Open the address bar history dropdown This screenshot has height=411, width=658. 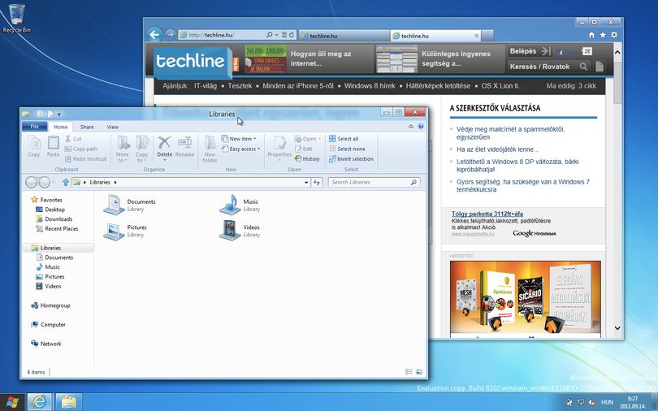click(306, 183)
